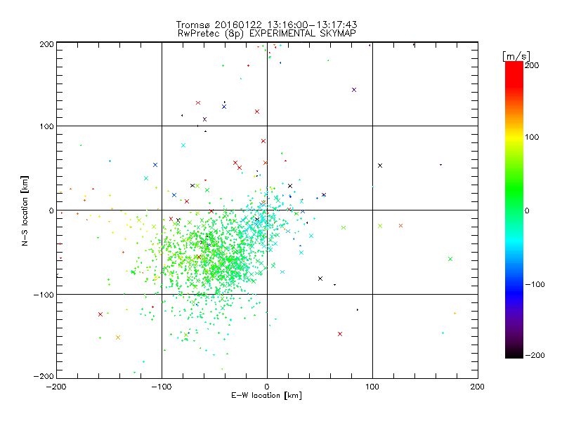Viewport: 562px width, 421px height.
Task: Click the '100' label beside the colorbar
Action: (x=532, y=137)
